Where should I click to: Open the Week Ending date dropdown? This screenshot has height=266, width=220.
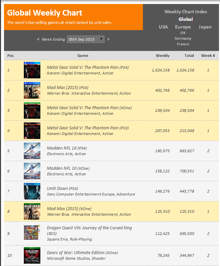85,39
